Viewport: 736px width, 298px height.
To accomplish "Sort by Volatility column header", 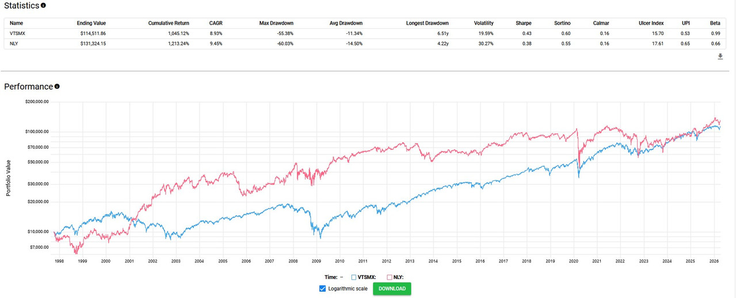I will pyautogui.click(x=484, y=23).
